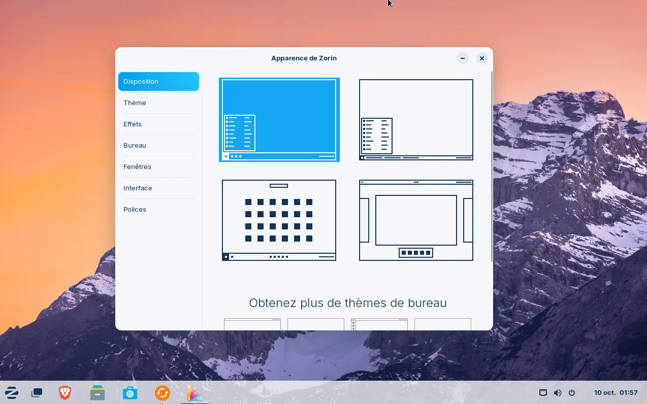647x404 pixels.
Task: Select the touch layout with app grid
Action: click(279, 220)
